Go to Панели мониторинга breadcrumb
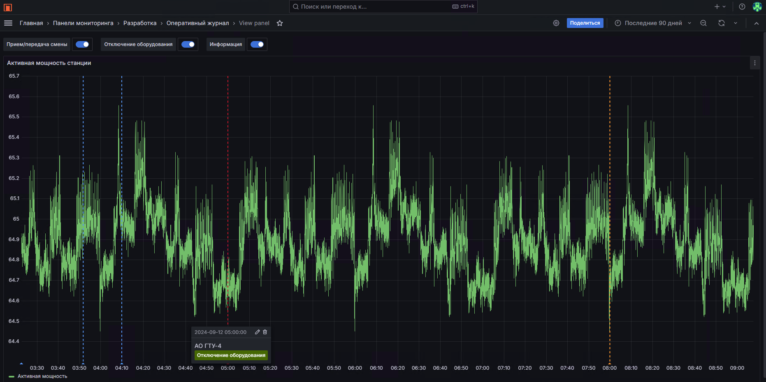 [x=83, y=23]
